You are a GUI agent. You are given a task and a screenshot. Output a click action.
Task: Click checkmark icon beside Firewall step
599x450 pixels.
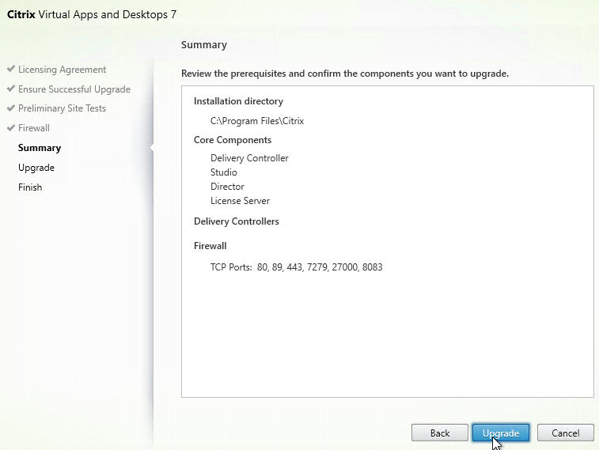pyautogui.click(x=11, y=127)
